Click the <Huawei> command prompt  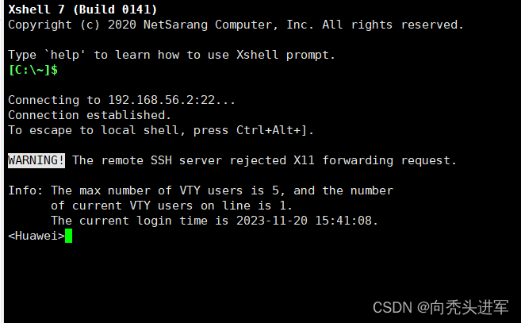pos(36,236)
